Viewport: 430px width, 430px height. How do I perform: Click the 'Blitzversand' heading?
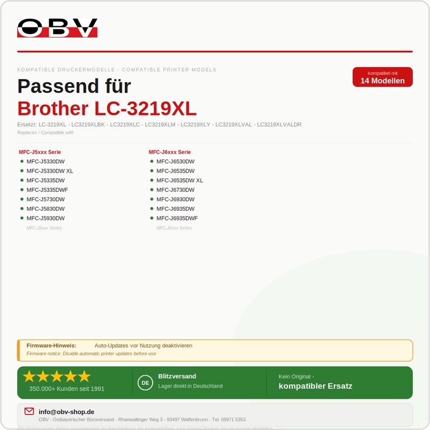[177, 376]
